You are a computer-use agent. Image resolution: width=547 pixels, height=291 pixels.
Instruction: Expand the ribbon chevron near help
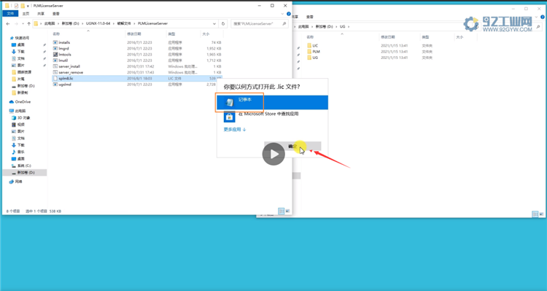(x=282, y=14)
